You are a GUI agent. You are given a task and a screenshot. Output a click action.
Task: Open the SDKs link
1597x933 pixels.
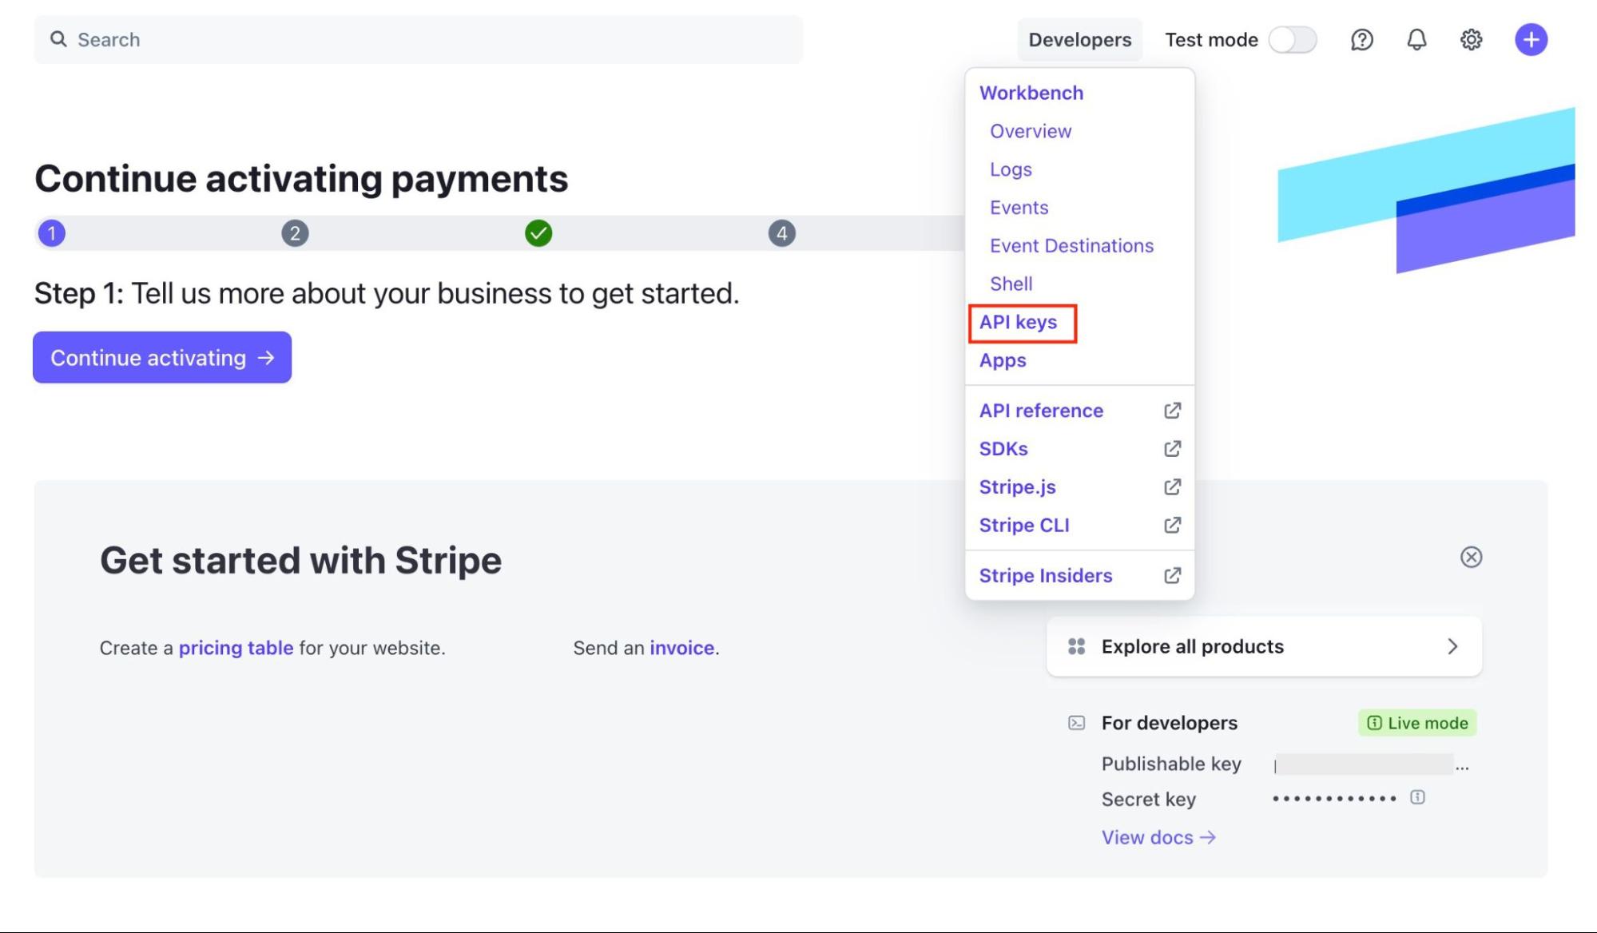pyautogui.click(x=1003, y=449)
